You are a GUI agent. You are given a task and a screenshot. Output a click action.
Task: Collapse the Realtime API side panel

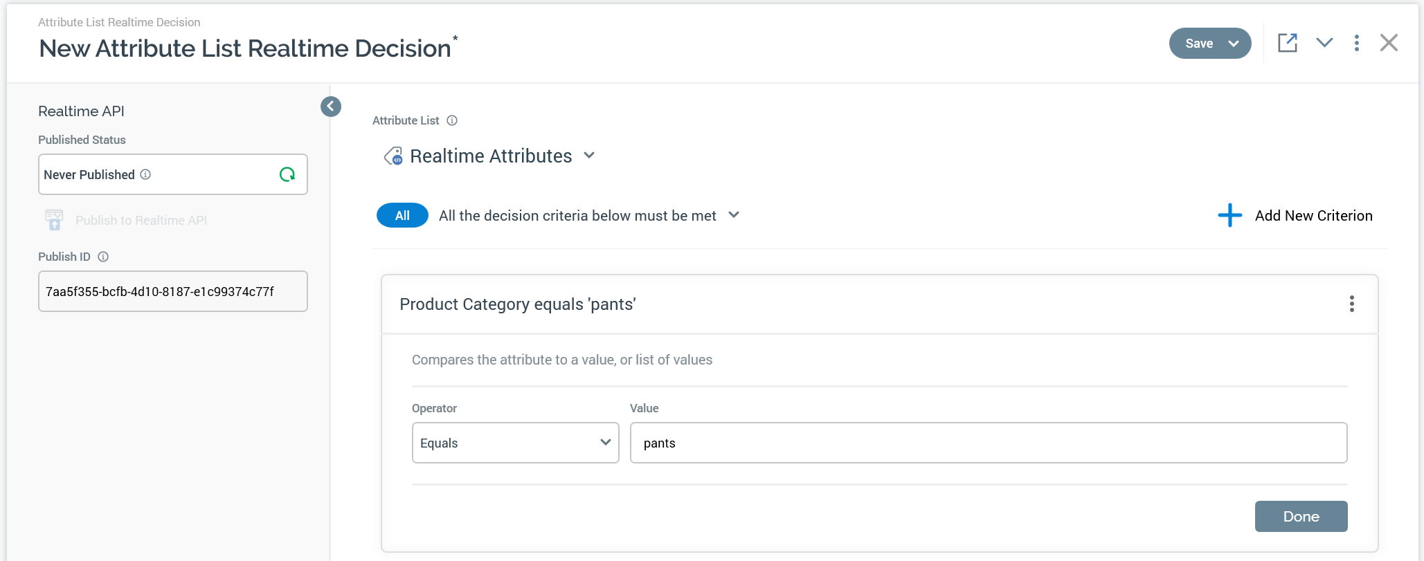point(331,107)
